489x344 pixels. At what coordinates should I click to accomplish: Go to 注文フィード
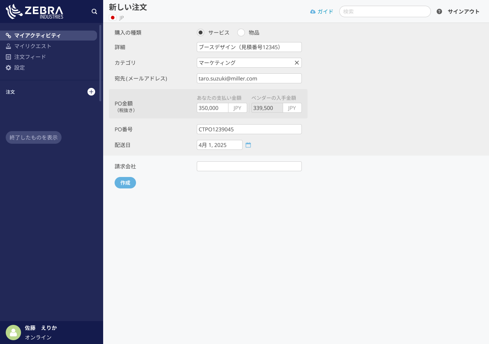point(30,57)
